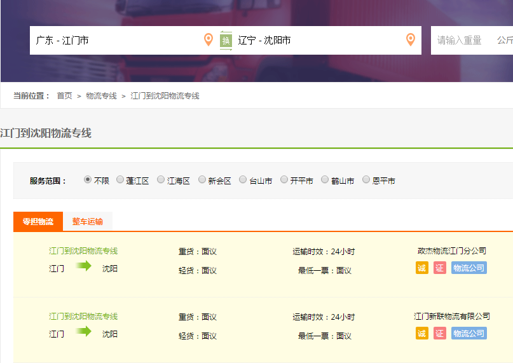Viewport: 513px width, 363px height.
Task: Click 诚 badge for 政杰物流江门分公司
Action: click(x=422, y=268)
